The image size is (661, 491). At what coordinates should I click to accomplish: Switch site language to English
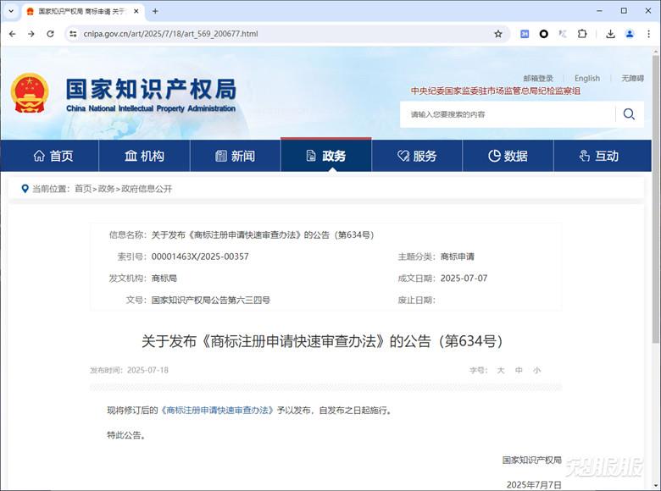click(586, 78)
